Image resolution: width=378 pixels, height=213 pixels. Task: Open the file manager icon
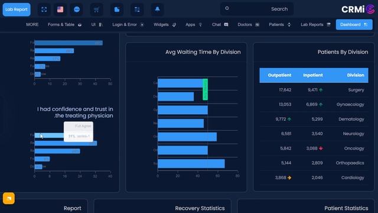(117, 9)
